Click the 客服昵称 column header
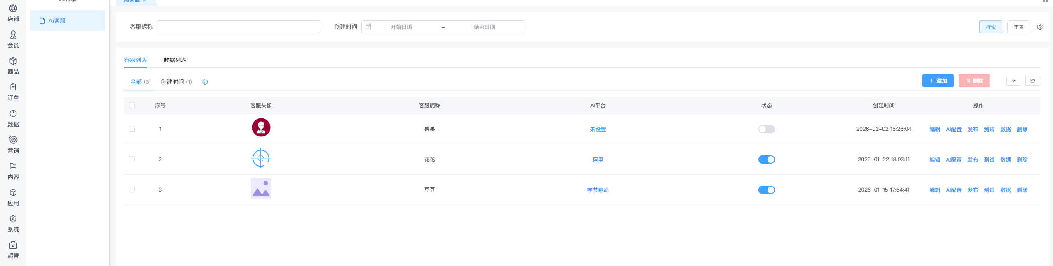This screenshot has width=1053, height=266. [x=429, y=105]
